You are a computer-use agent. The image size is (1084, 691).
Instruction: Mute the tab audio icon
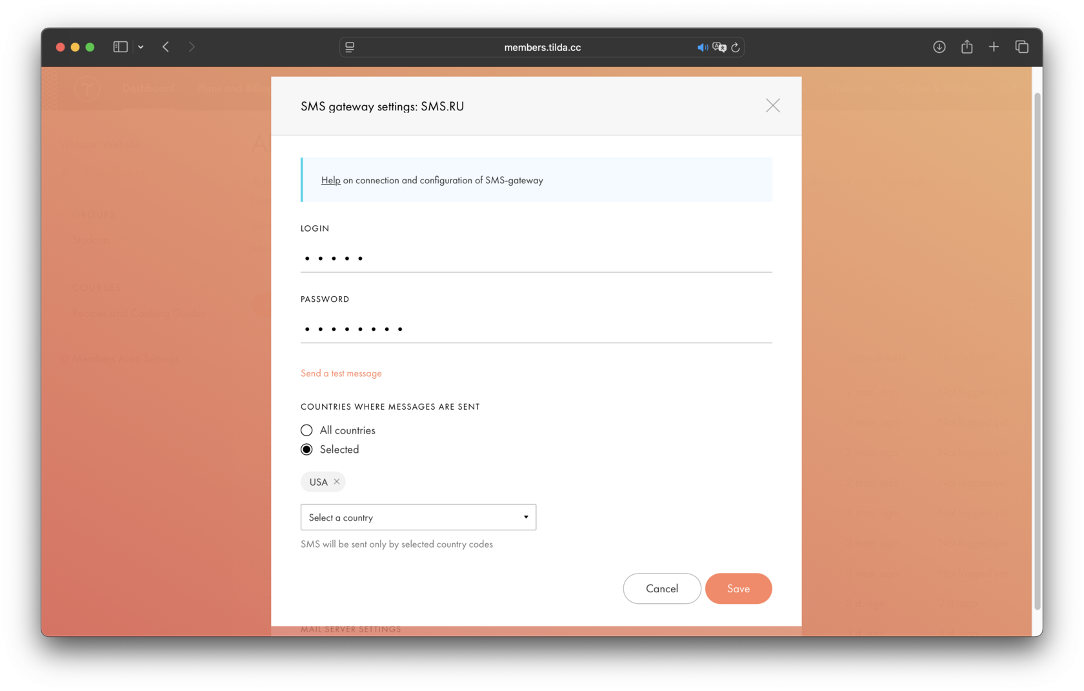click(x=703, y=46)
